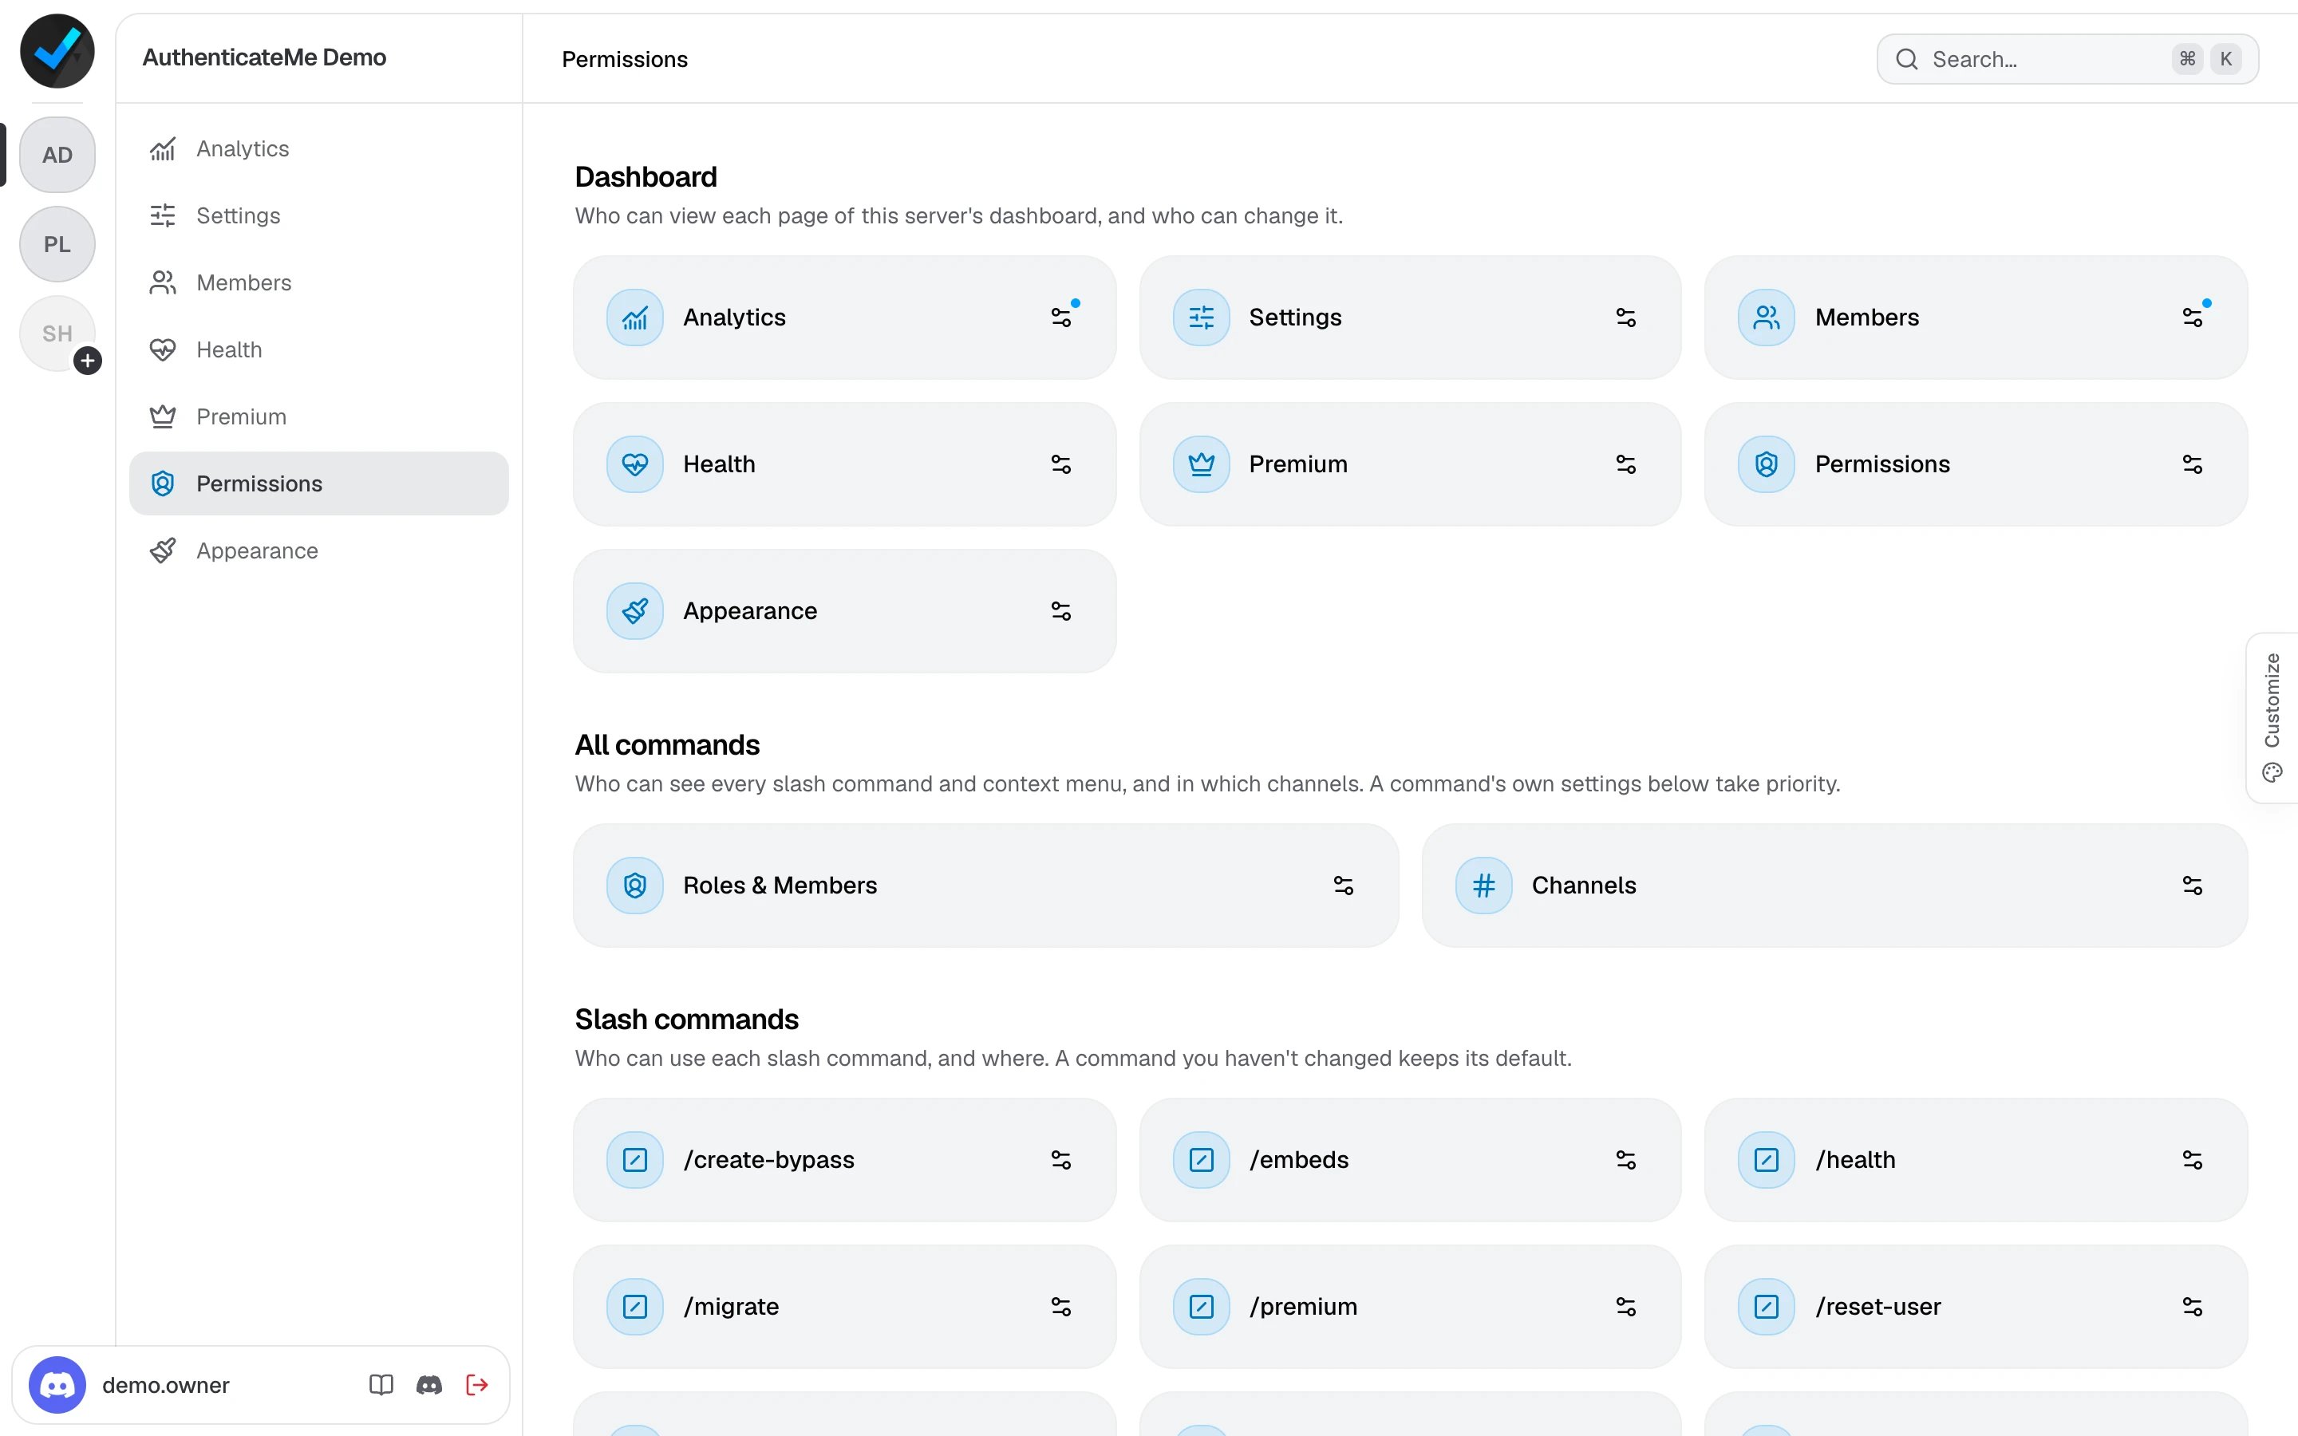Select Permissions in the sidebar
The image size is (2298, 1436).
pyautogui.click(x=319, y=483)
